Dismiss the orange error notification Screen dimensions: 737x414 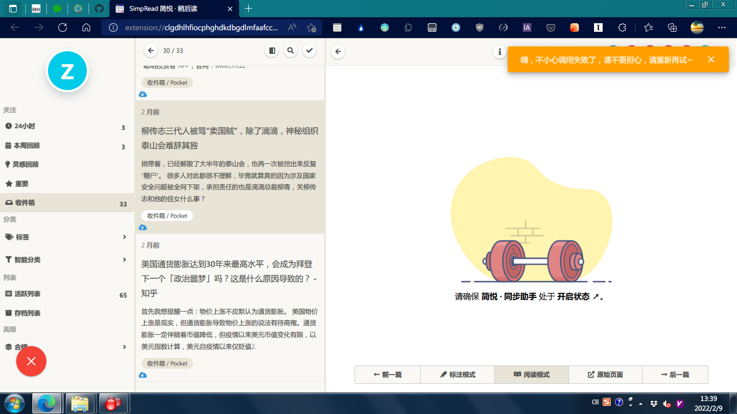(711, 59)
